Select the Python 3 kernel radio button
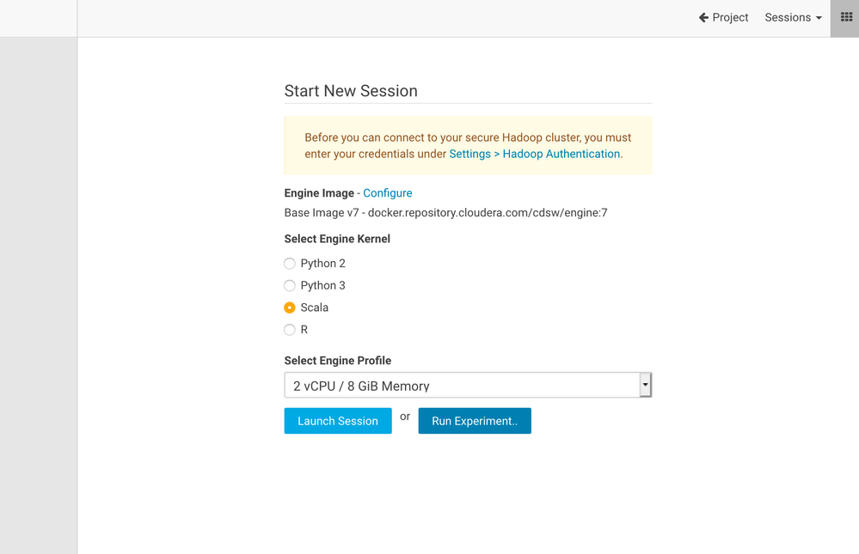 click(x=290, y=285)
